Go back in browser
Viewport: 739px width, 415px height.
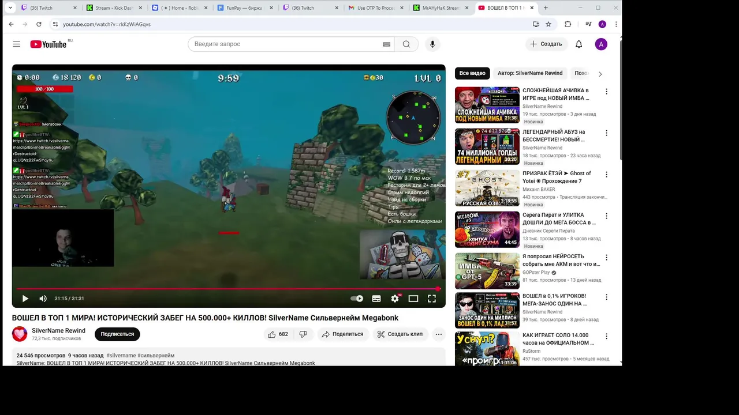tap(11, 24)
